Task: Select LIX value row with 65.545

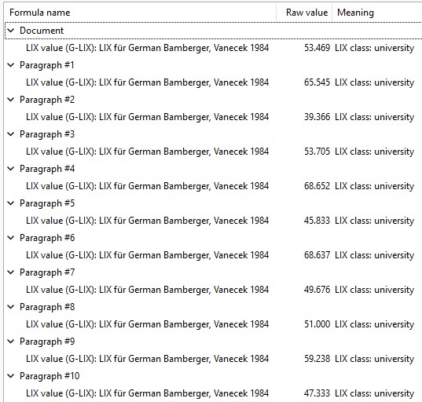Action: click(x=213, y=82)
